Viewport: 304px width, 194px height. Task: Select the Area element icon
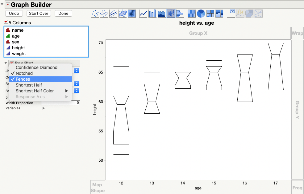(161, 13)
